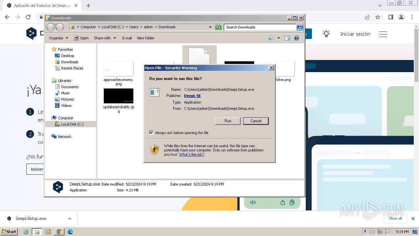Expand the Share with menu
419x236 pixels.
pos(105,38)
